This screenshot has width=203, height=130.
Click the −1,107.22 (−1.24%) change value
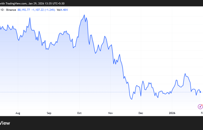(x=43, y=10)
